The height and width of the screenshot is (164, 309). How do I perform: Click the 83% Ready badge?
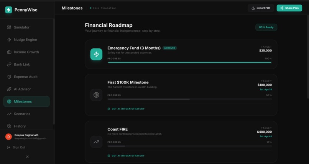[266, 27]
